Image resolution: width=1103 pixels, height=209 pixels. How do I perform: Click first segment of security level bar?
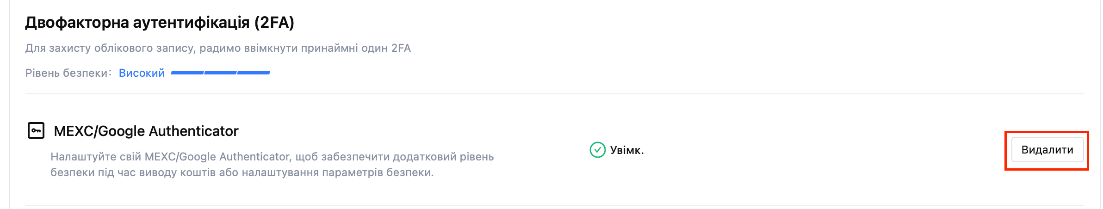click(187, 73)
